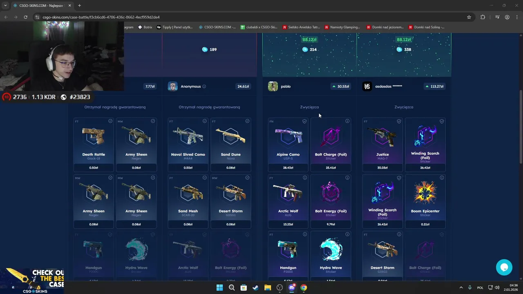Open the Chrome extensions puzzle icon
Screen dimensions: 523x294
[x=483, y=17]
